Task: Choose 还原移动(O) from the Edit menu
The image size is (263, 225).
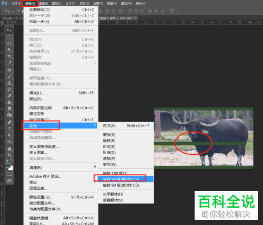Action: click(x=61, y=9)
